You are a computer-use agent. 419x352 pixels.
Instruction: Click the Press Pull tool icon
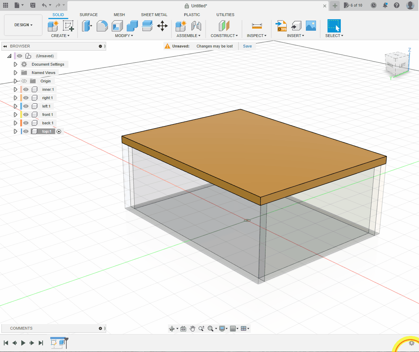(x=87, y=26)
